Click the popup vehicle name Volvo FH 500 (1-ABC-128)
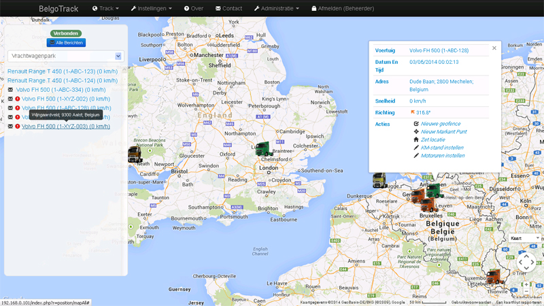 point(439,50)
